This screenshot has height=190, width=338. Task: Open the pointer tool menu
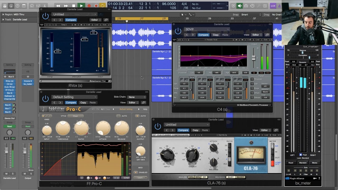click(x=184, y=15)
